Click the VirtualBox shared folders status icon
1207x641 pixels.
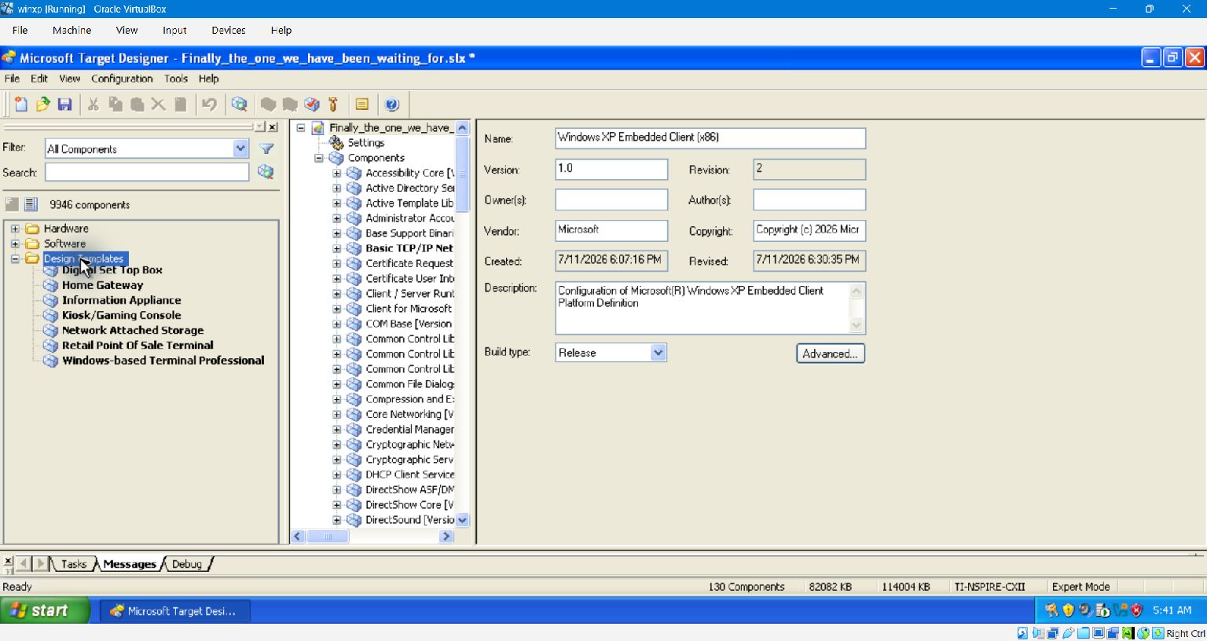click(x=1084, y=633)
